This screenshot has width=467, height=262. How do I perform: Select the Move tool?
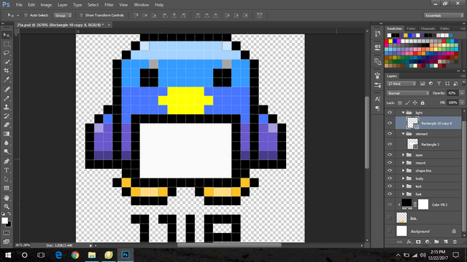[7, 35]
